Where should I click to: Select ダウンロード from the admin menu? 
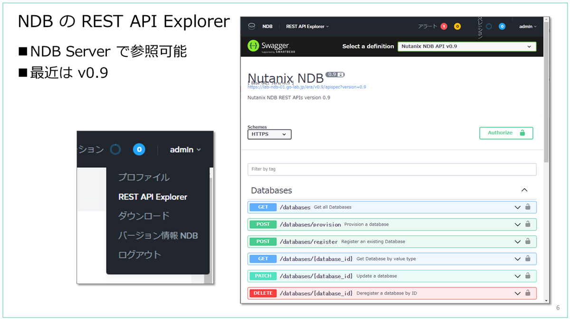(x=144, y=216)
